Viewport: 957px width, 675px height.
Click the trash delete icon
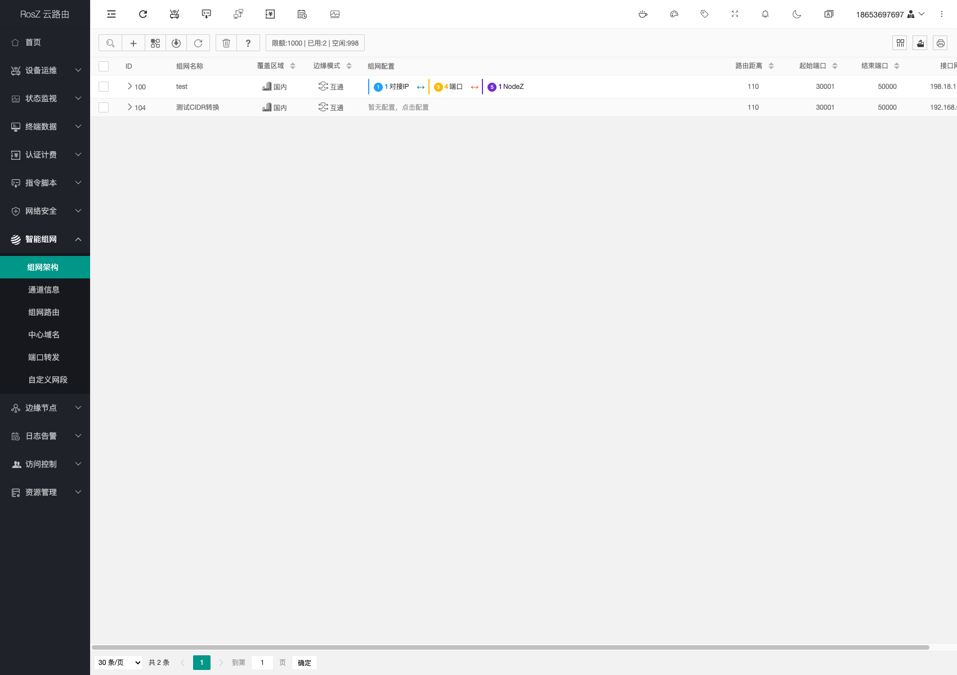(x=226, y=43)
